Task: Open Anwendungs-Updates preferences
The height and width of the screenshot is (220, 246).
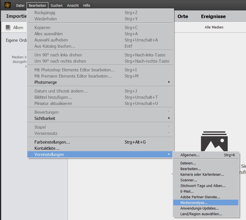Action: click(206, 208)
